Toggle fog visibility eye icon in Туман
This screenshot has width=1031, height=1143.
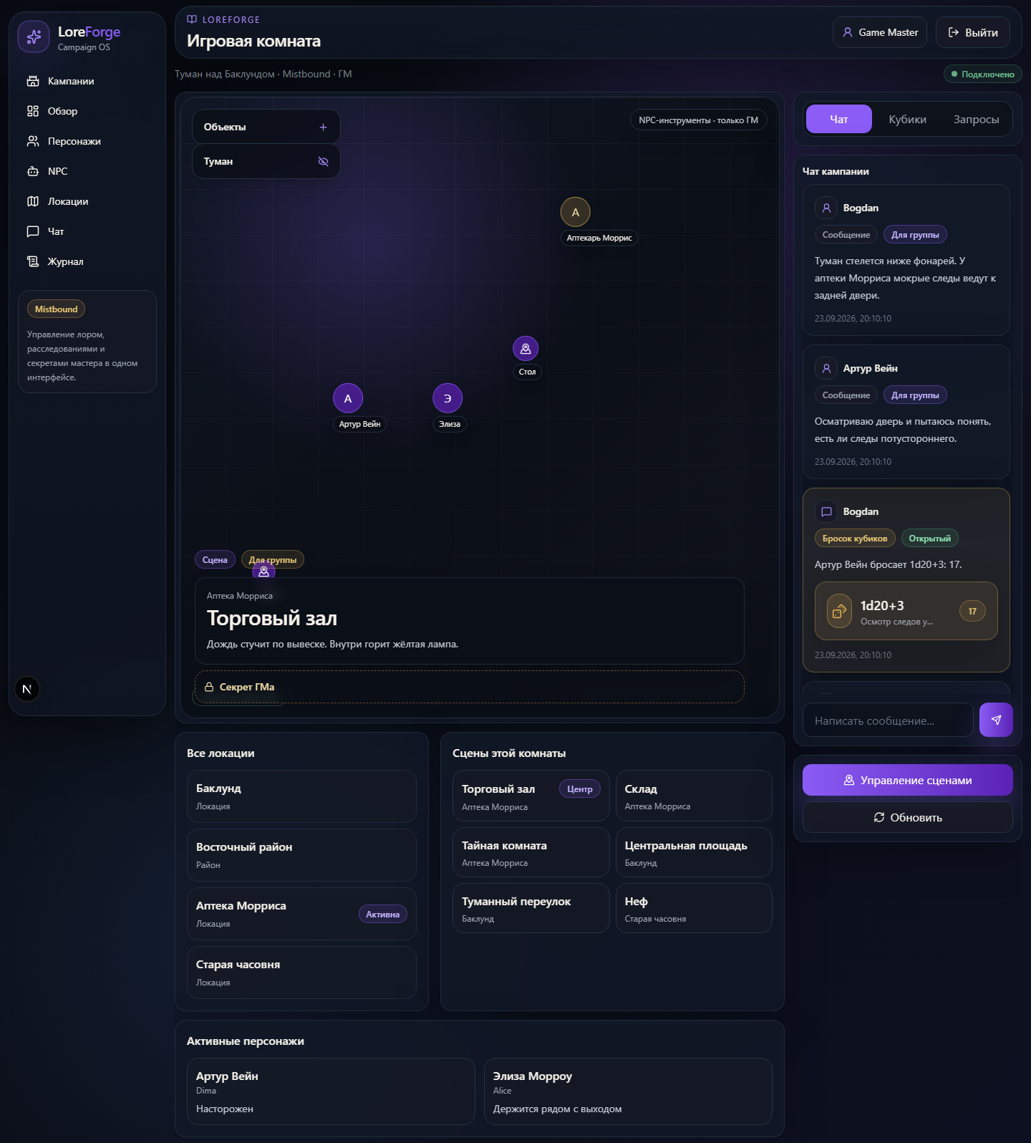323,161
